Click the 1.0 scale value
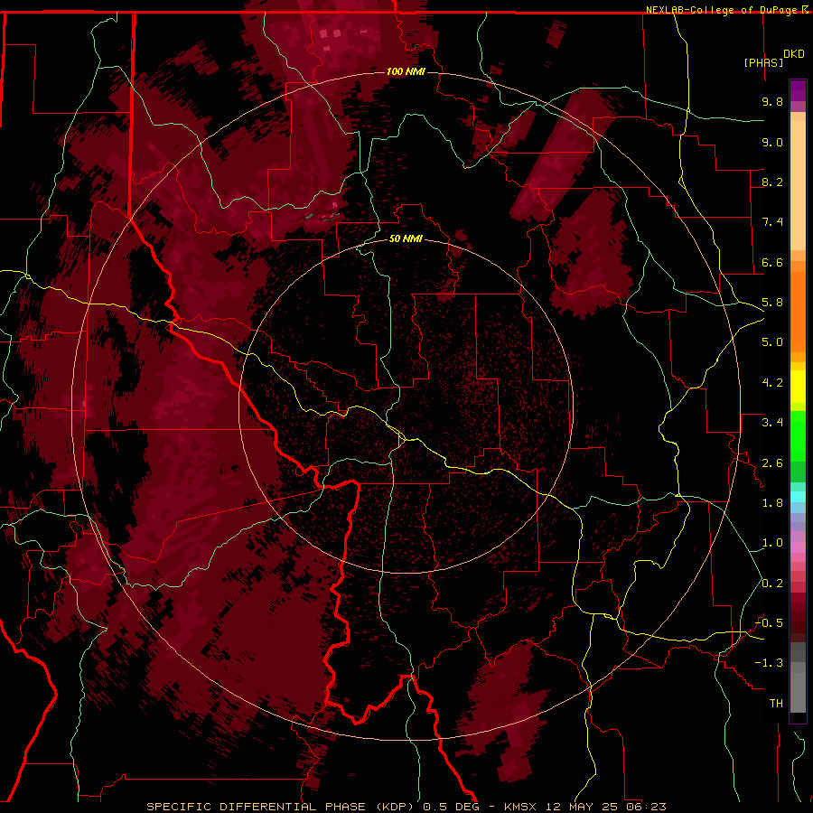 (x=772, y=543)
